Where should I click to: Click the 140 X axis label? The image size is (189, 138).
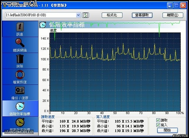point(45,38)
